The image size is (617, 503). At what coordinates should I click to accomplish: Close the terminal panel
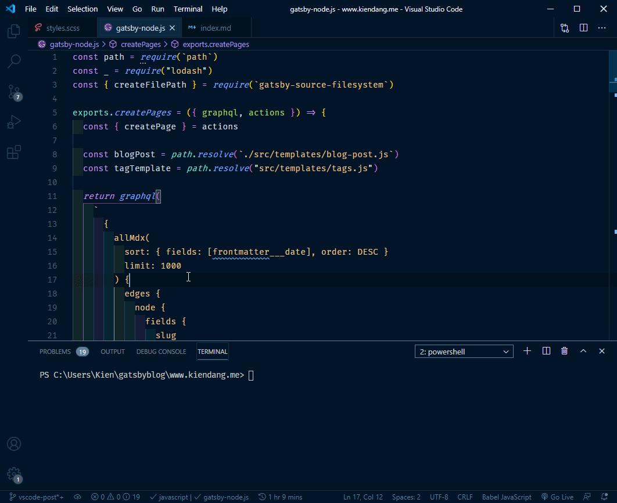coord(602,352)
